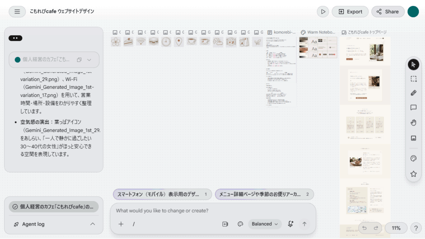Screen dimensions: 425x239
Task: Click the add frame icon in prompt bar
Action: (x=225, y=224)
